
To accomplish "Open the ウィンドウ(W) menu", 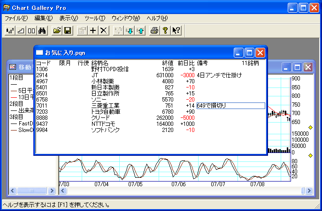I will (125, 18).
